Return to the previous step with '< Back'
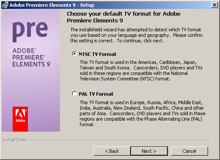The image size is (220, 160). coord(112,151)
